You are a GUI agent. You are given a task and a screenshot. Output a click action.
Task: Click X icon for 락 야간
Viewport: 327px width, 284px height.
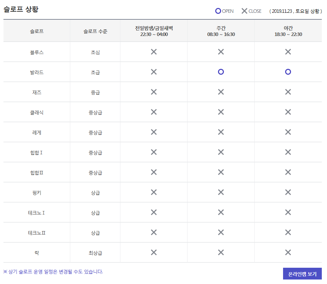click(288, 252)
